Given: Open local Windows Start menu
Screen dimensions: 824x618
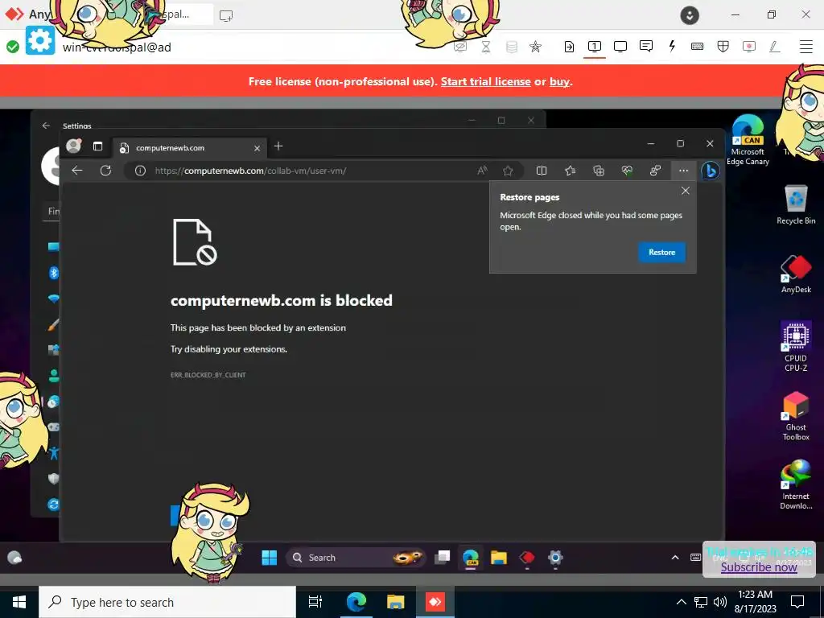Looking at the screenshot, I should (x=19, y=602).
